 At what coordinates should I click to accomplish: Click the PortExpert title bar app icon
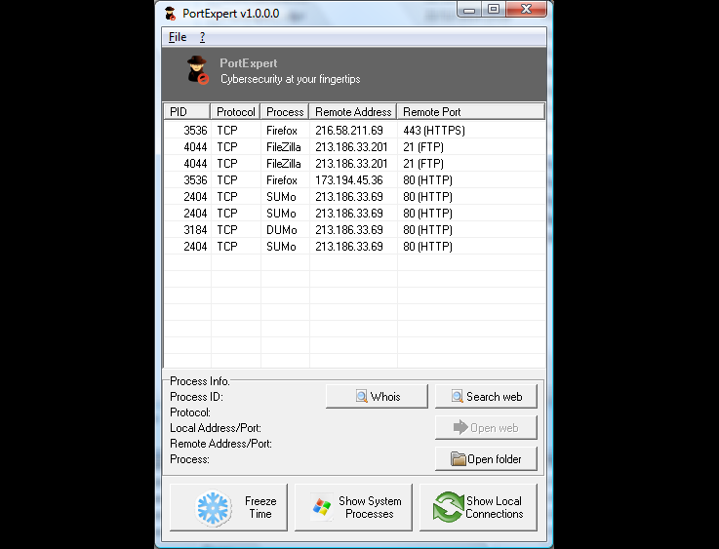pyautogui.click(x=171, y=14)
